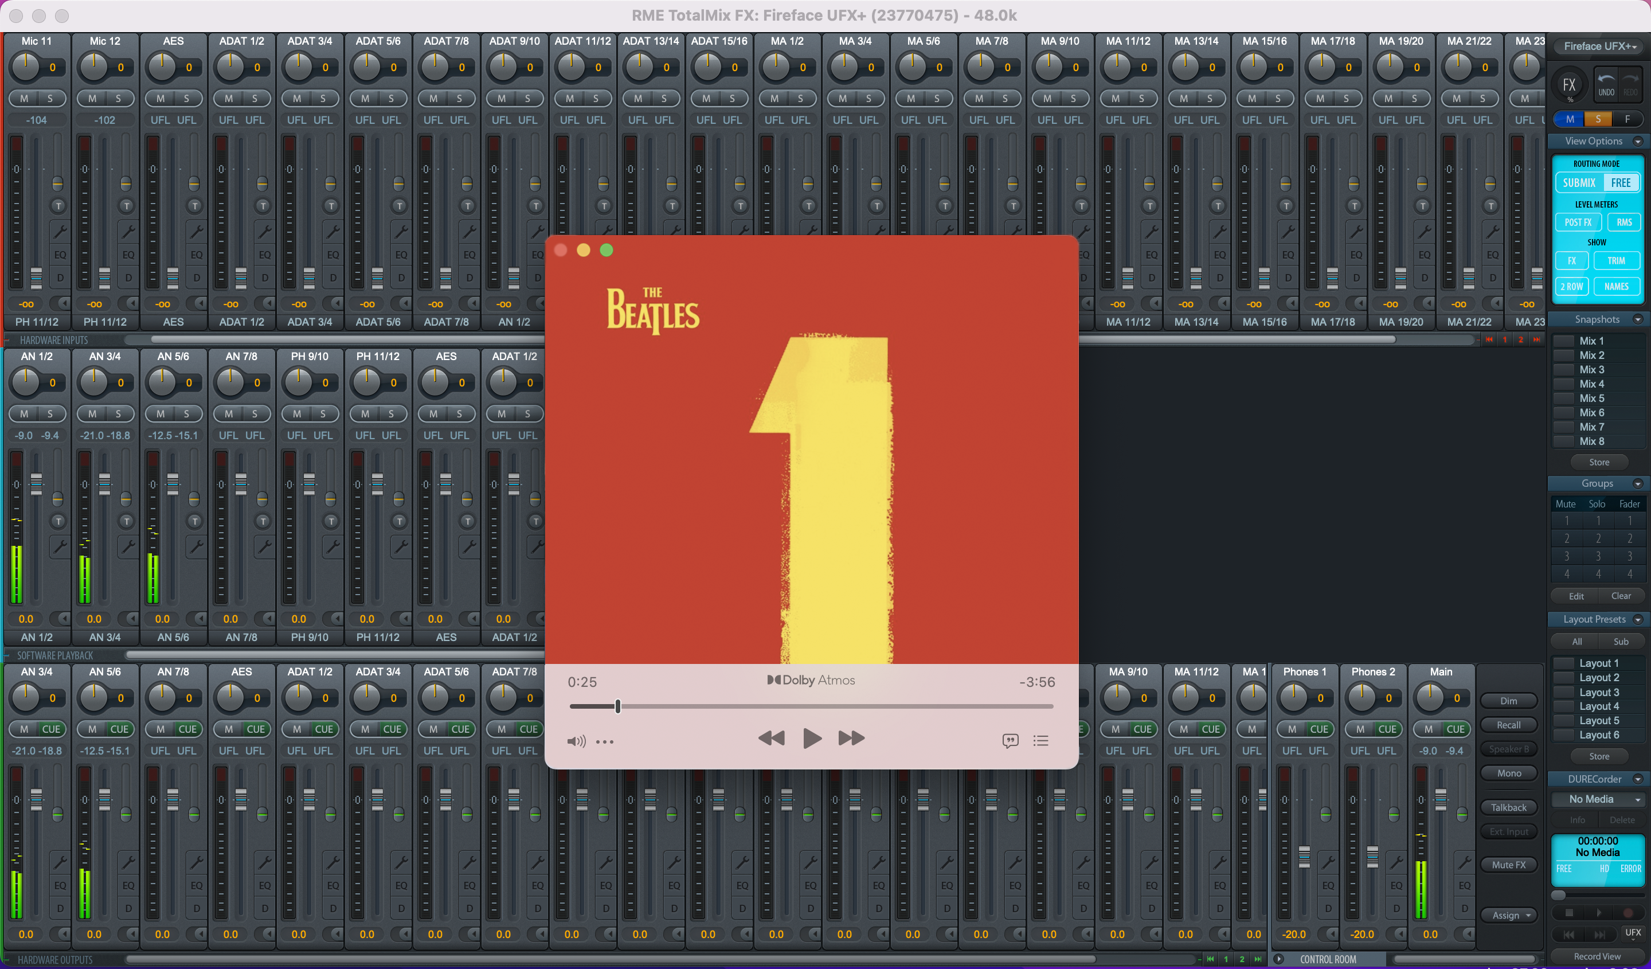
Task: Toggle the 2 ROW view option
Action: coord(1571,286)
